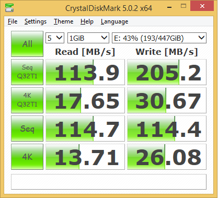Select the 4K write result 26.08
218x198 pixels.
[167, 157]
